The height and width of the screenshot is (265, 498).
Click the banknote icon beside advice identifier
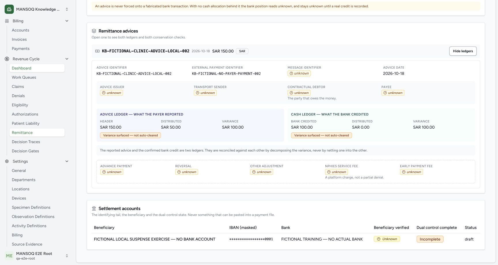97,51
